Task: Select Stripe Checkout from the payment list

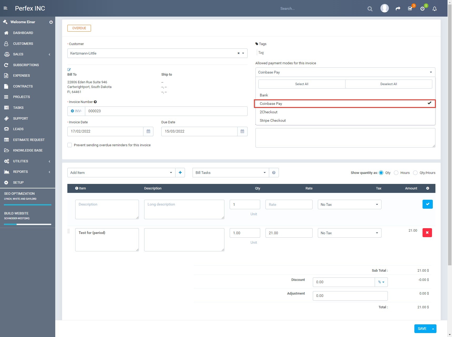Action: click(x=273, y=120)
